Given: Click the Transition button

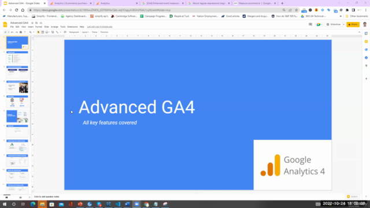Looking at the screenshot, I should point(104,32).
